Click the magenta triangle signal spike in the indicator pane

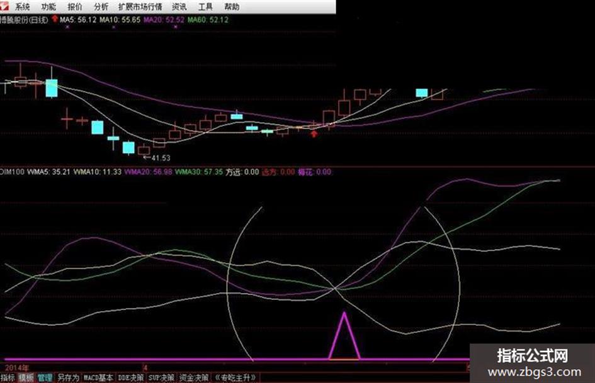click(x=344, y=336)
